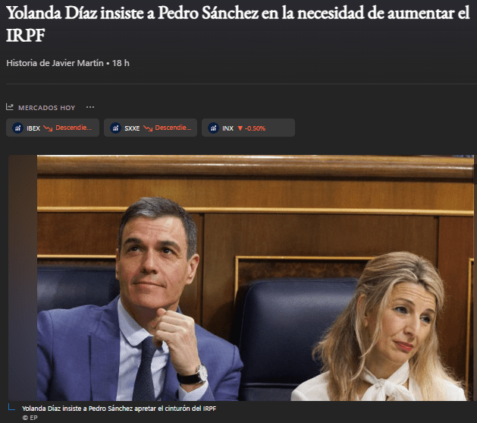
Task: Click the corner bracket icon beside caption
Action: tap(11, 407)
